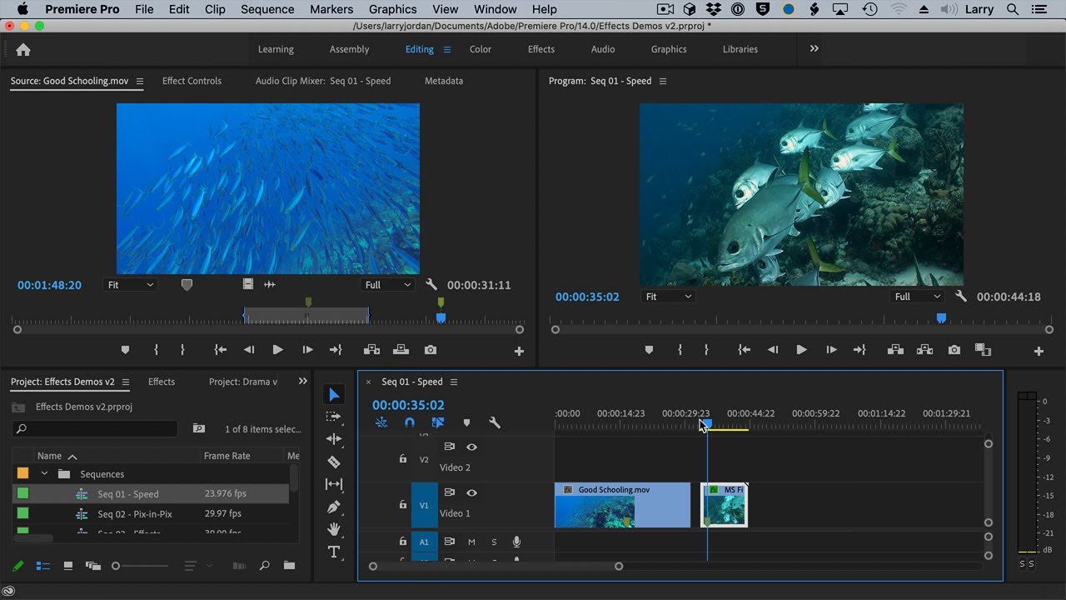The width and height of the screenshot is (1066, 600).
Task: Mute audio track A1
Action: pos(471,542)
